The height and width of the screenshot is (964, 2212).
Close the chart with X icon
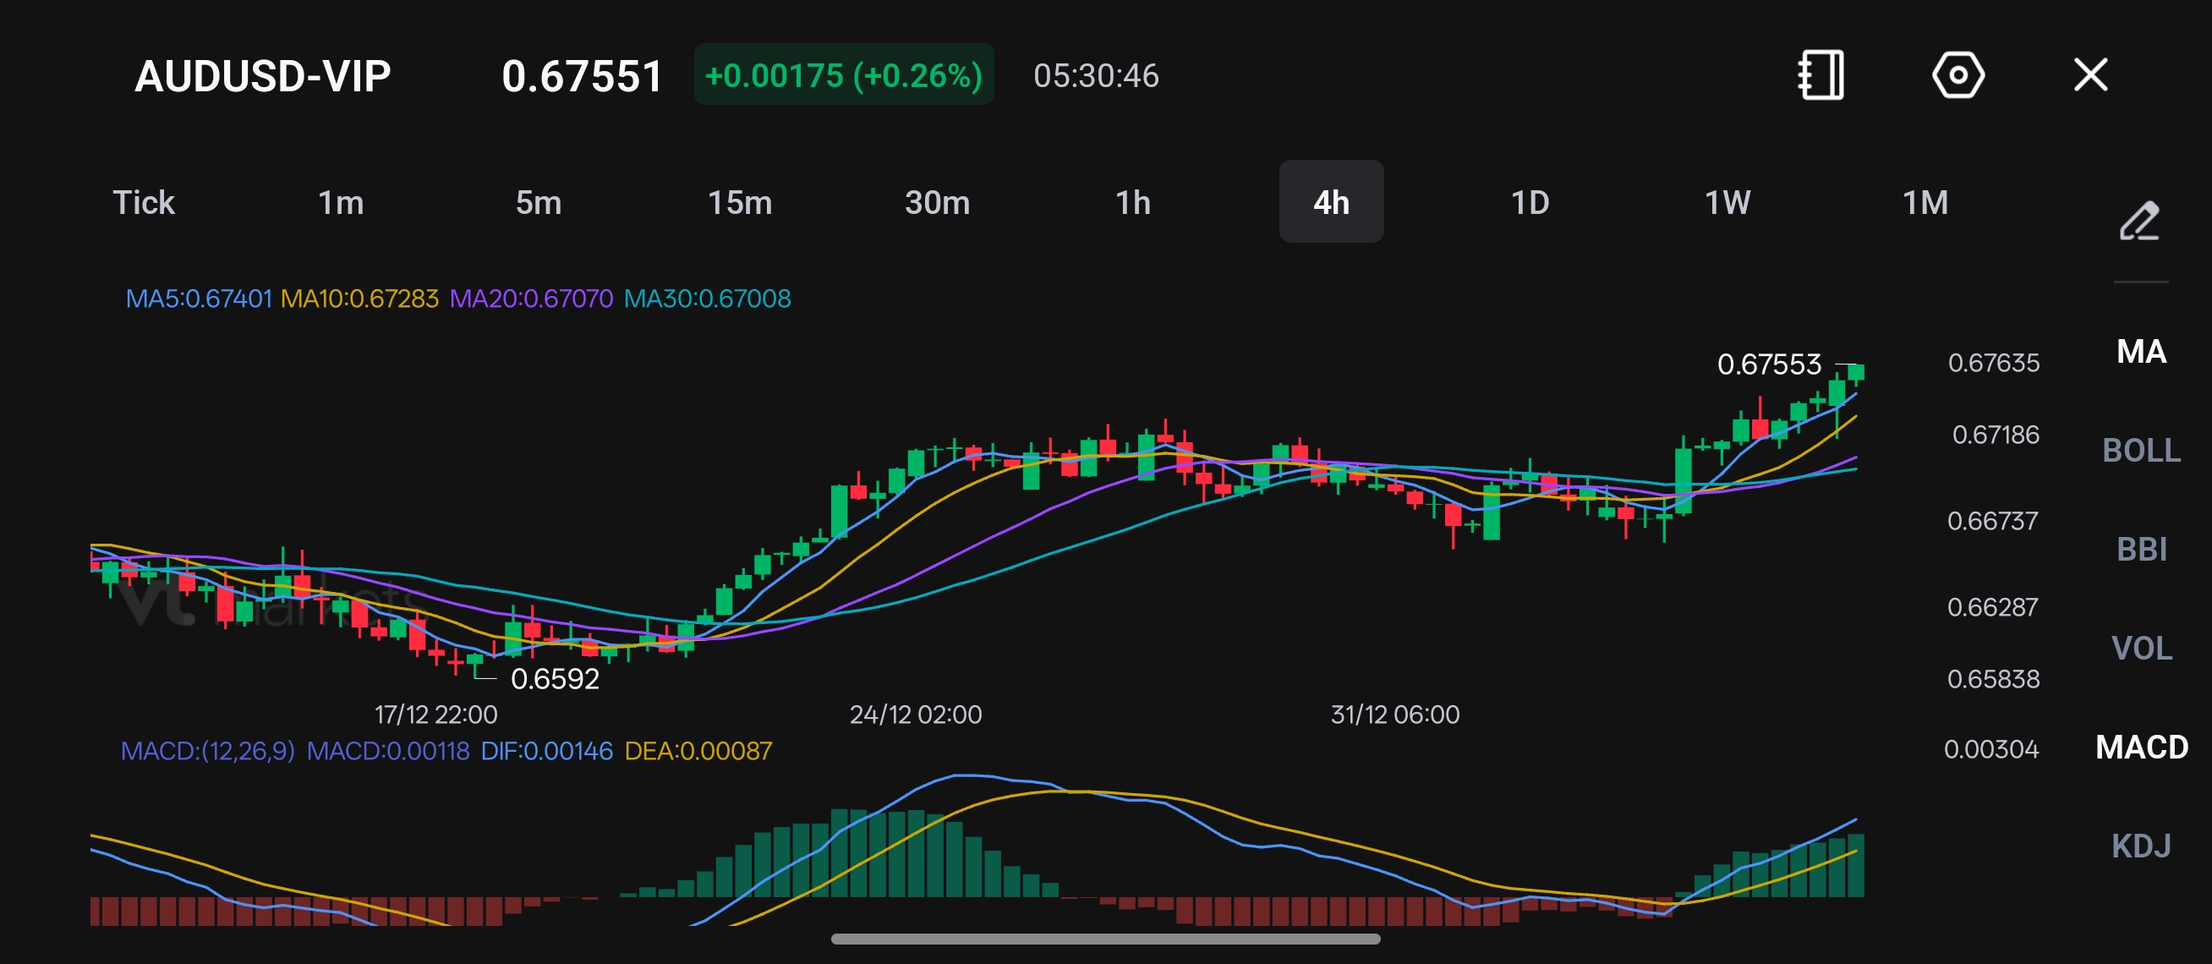2090,75
